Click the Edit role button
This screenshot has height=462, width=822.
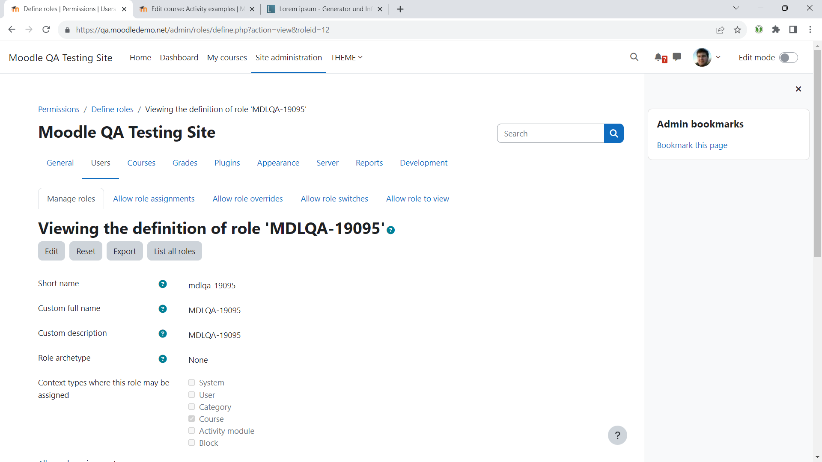pos(51,251)
